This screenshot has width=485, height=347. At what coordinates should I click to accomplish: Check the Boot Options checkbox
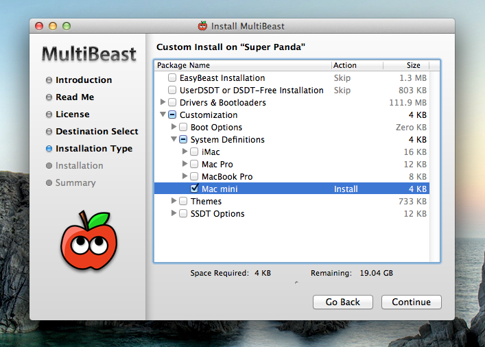click(183, 127)
